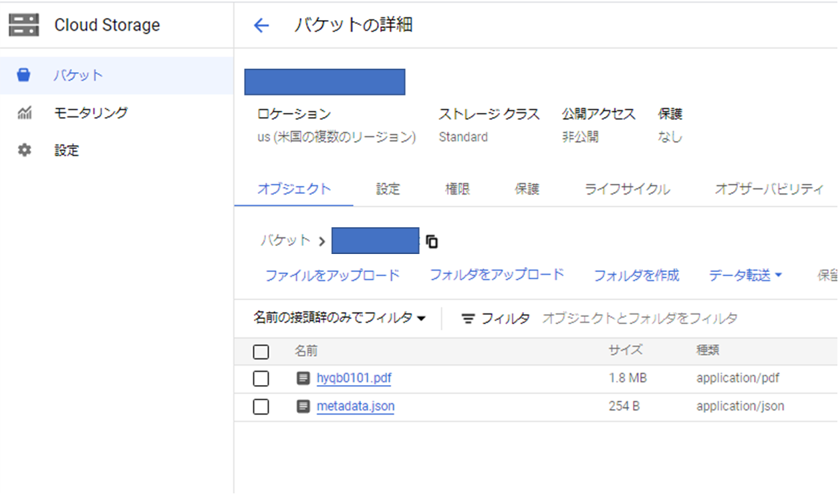
Task: Open the 設定 tab in bucket details
Action: pyautogui.click(x=388, y=189)
